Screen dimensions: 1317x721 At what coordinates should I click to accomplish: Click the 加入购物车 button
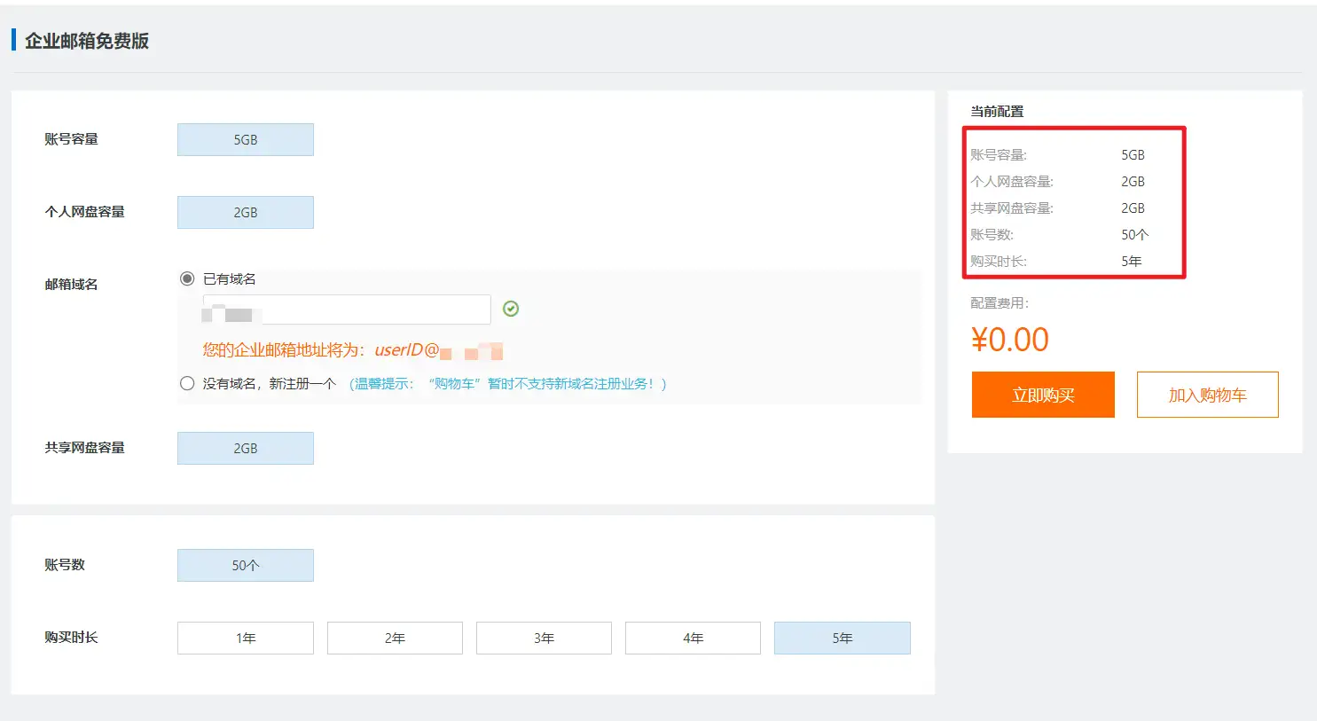coord(1207,395)
